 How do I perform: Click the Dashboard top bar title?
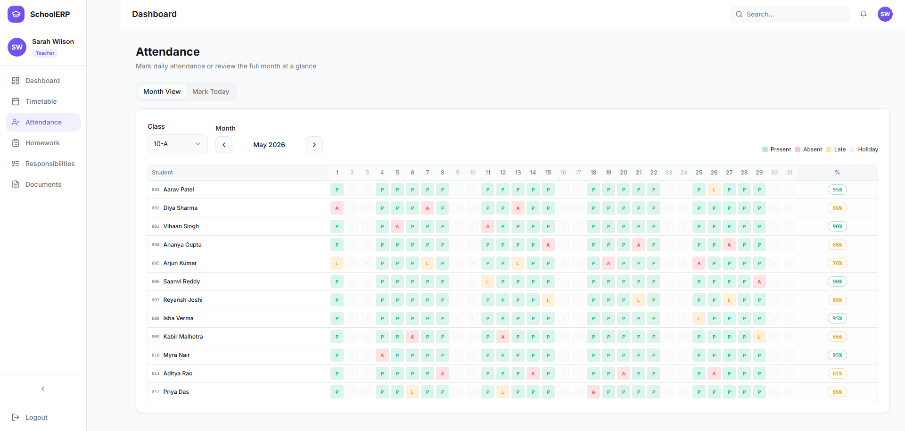pos(154,14)
